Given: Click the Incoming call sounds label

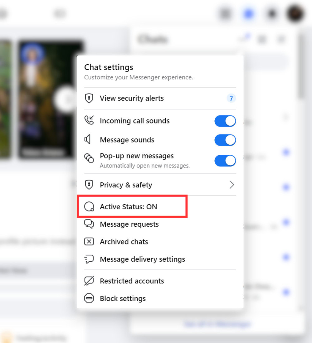Looking at the screenshot, I should click(135, 121).
